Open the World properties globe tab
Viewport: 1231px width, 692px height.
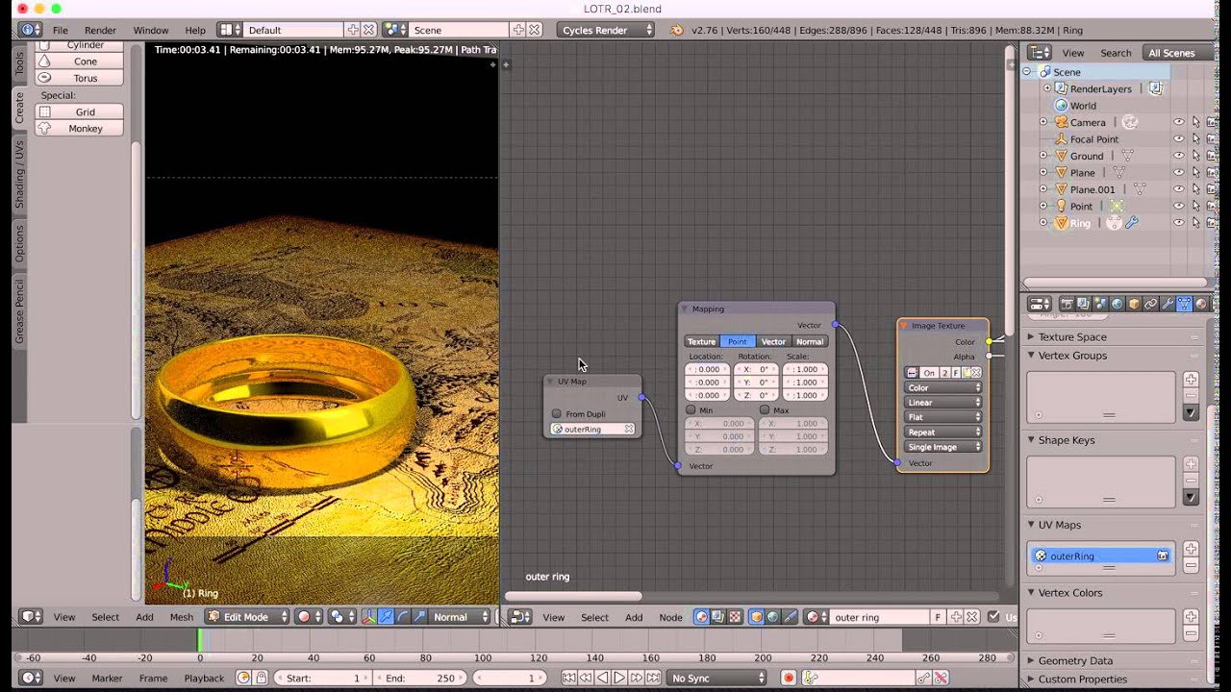pos(1118,304)
